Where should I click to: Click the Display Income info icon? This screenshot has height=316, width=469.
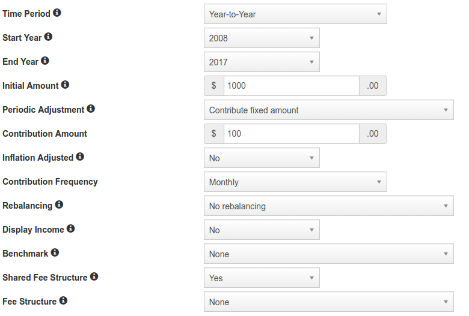coord(70,228)
